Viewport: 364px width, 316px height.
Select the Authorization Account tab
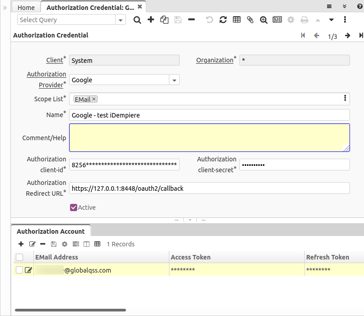coord(51,231)
